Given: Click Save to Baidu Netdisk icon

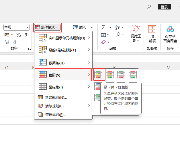Looking at the screenshot, I should click(170, 34).
